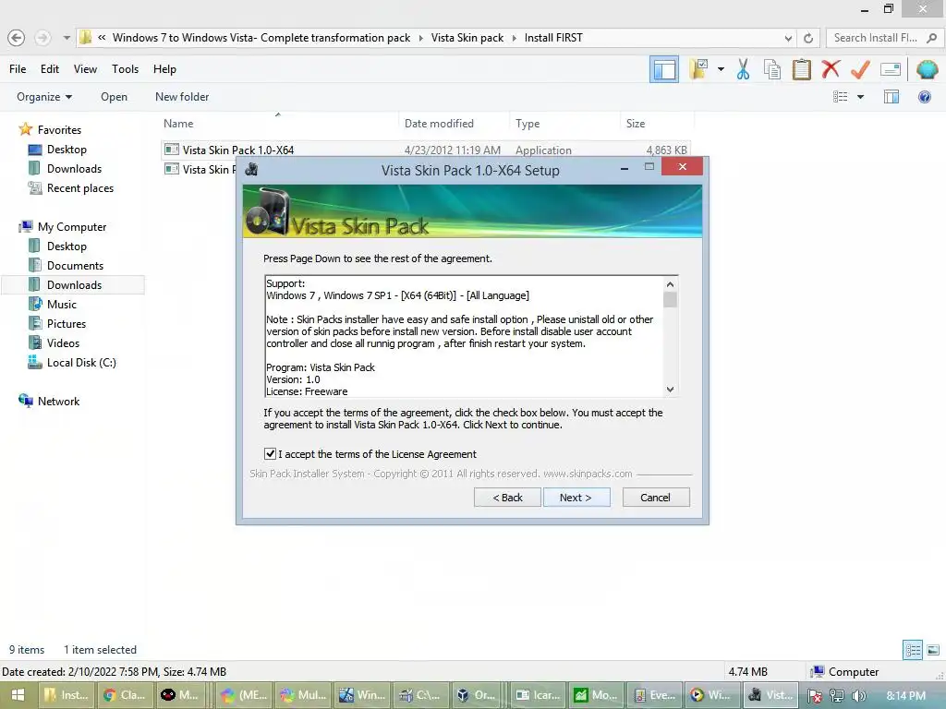The image size is (946, 709).
Task: Open the Edit menu
Action: (50, 68)
